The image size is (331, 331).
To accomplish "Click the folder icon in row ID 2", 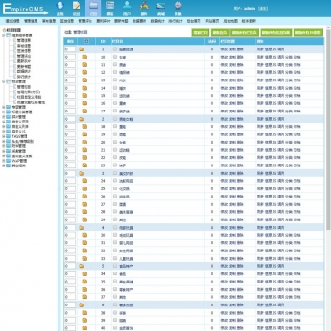I will pyautogui.click(x=81, y=119).
